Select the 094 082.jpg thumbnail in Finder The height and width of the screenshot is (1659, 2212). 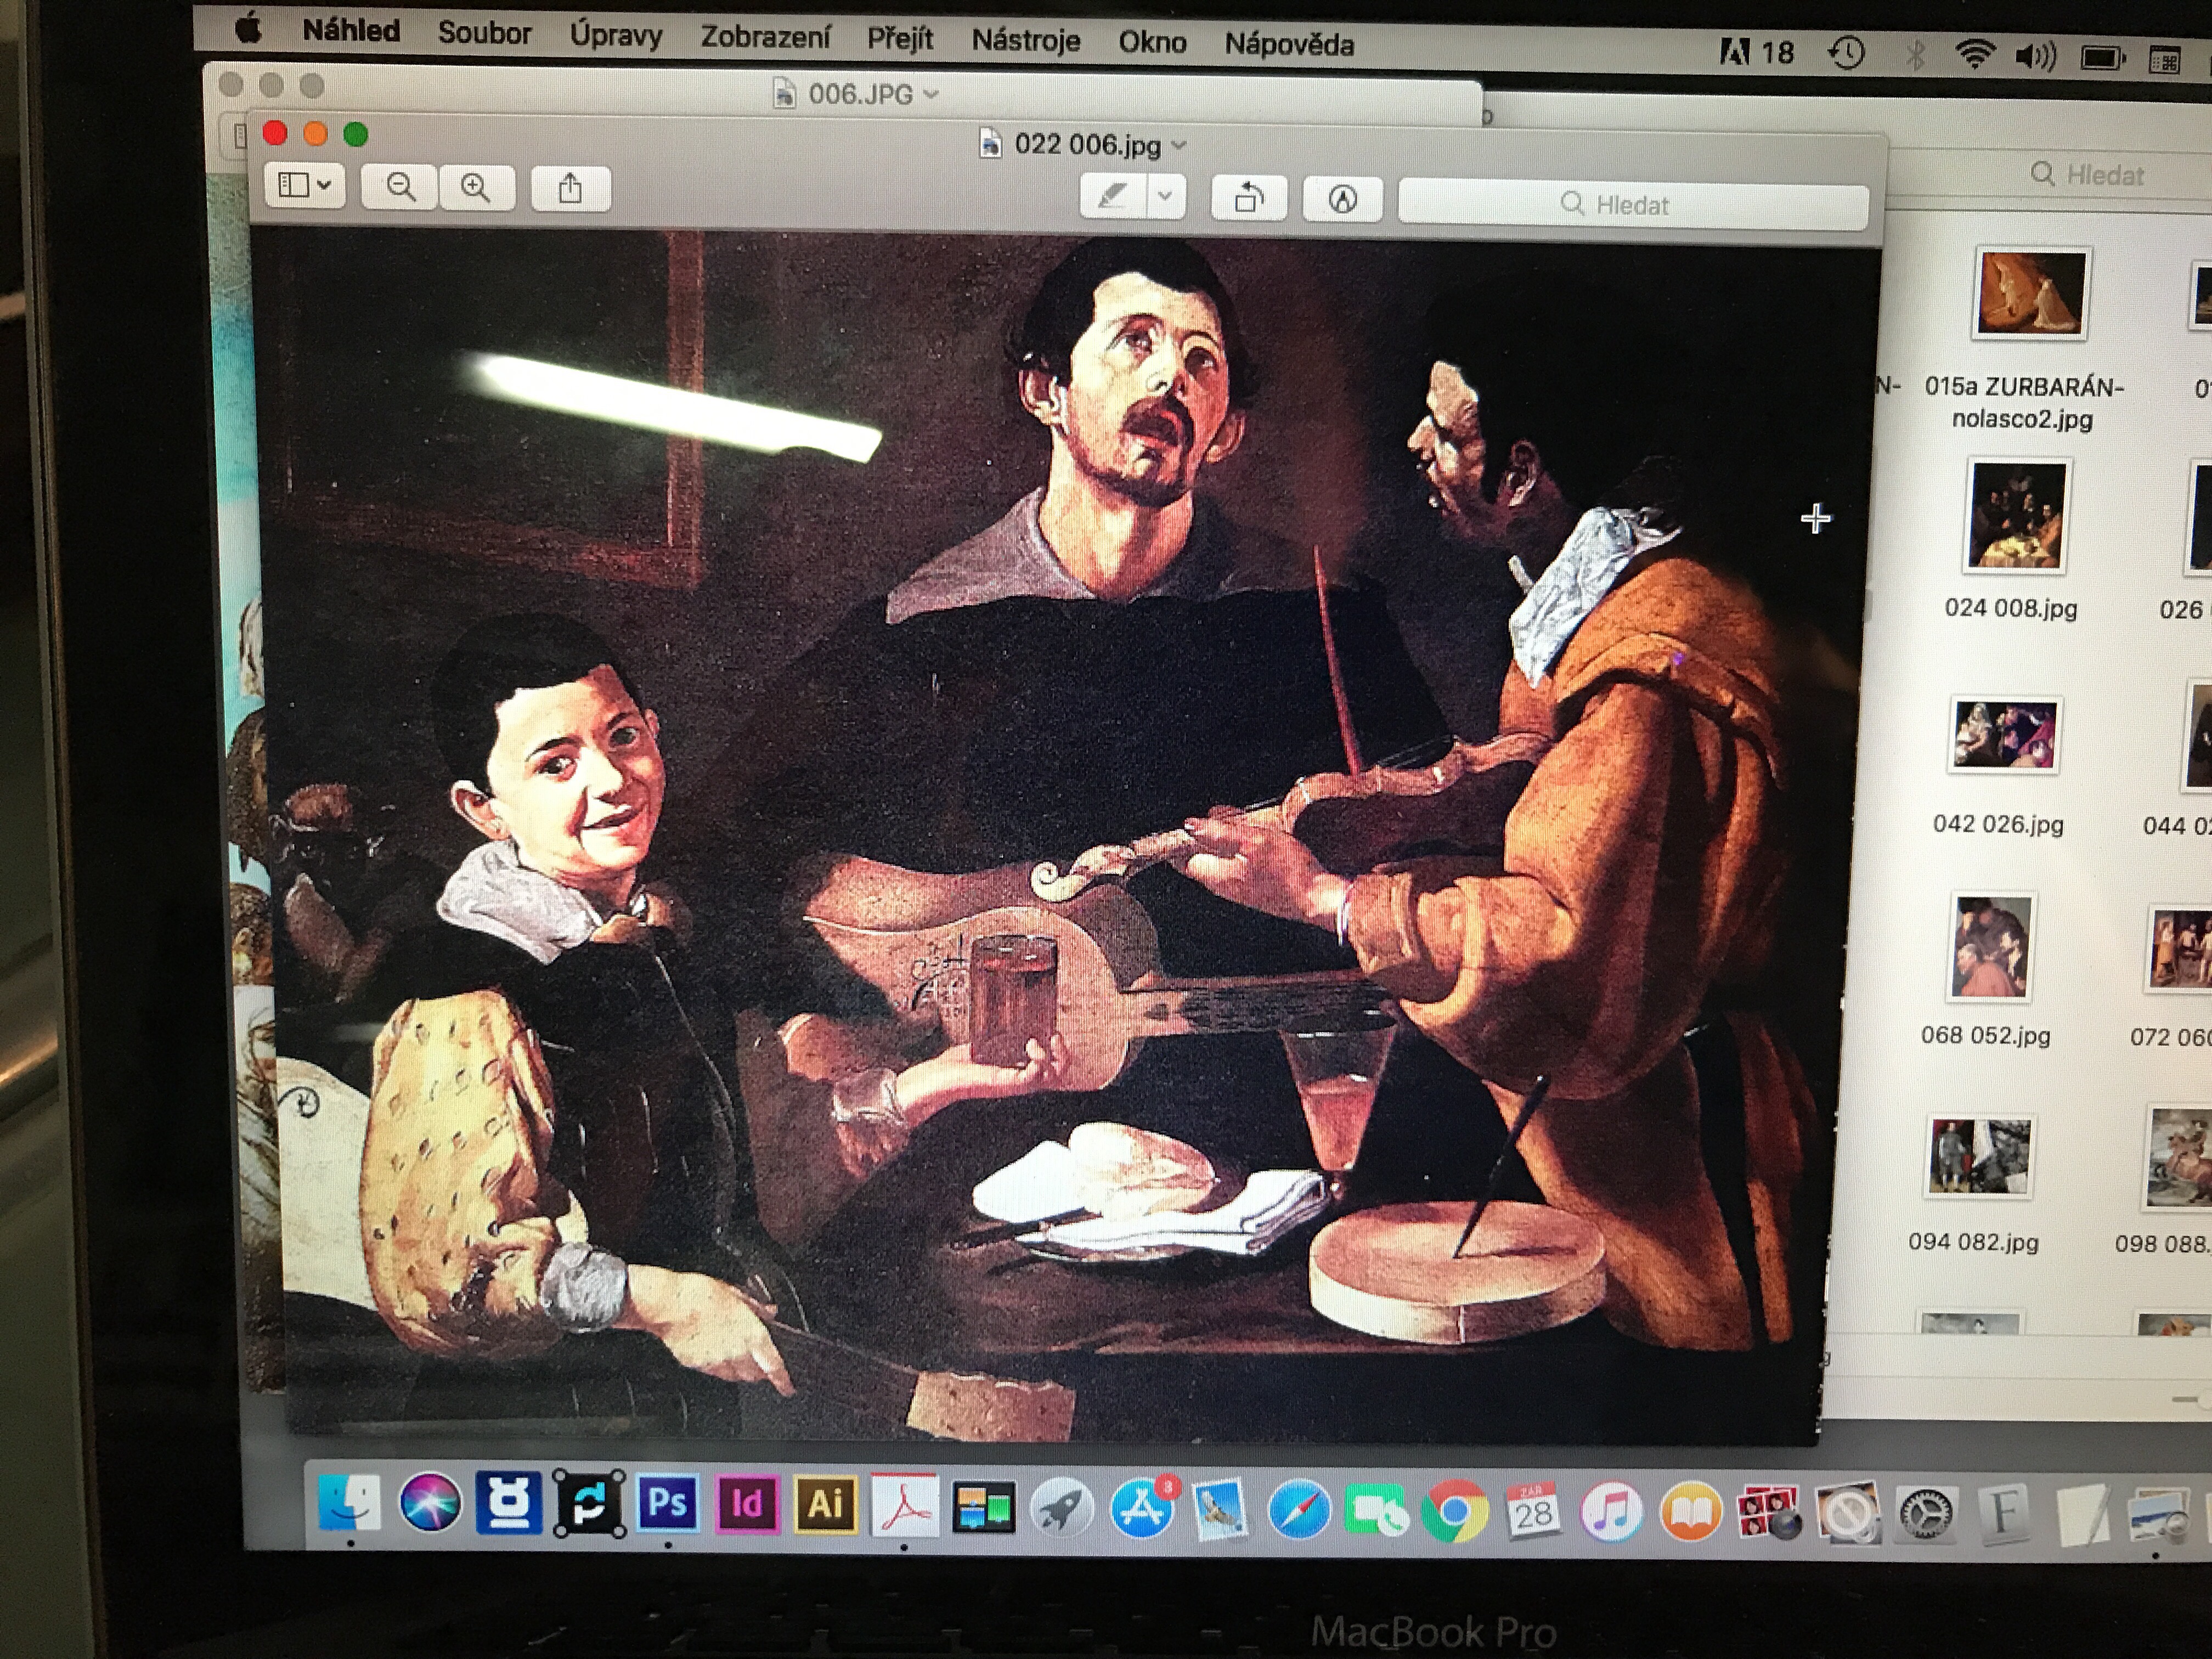point(1979,1156)
